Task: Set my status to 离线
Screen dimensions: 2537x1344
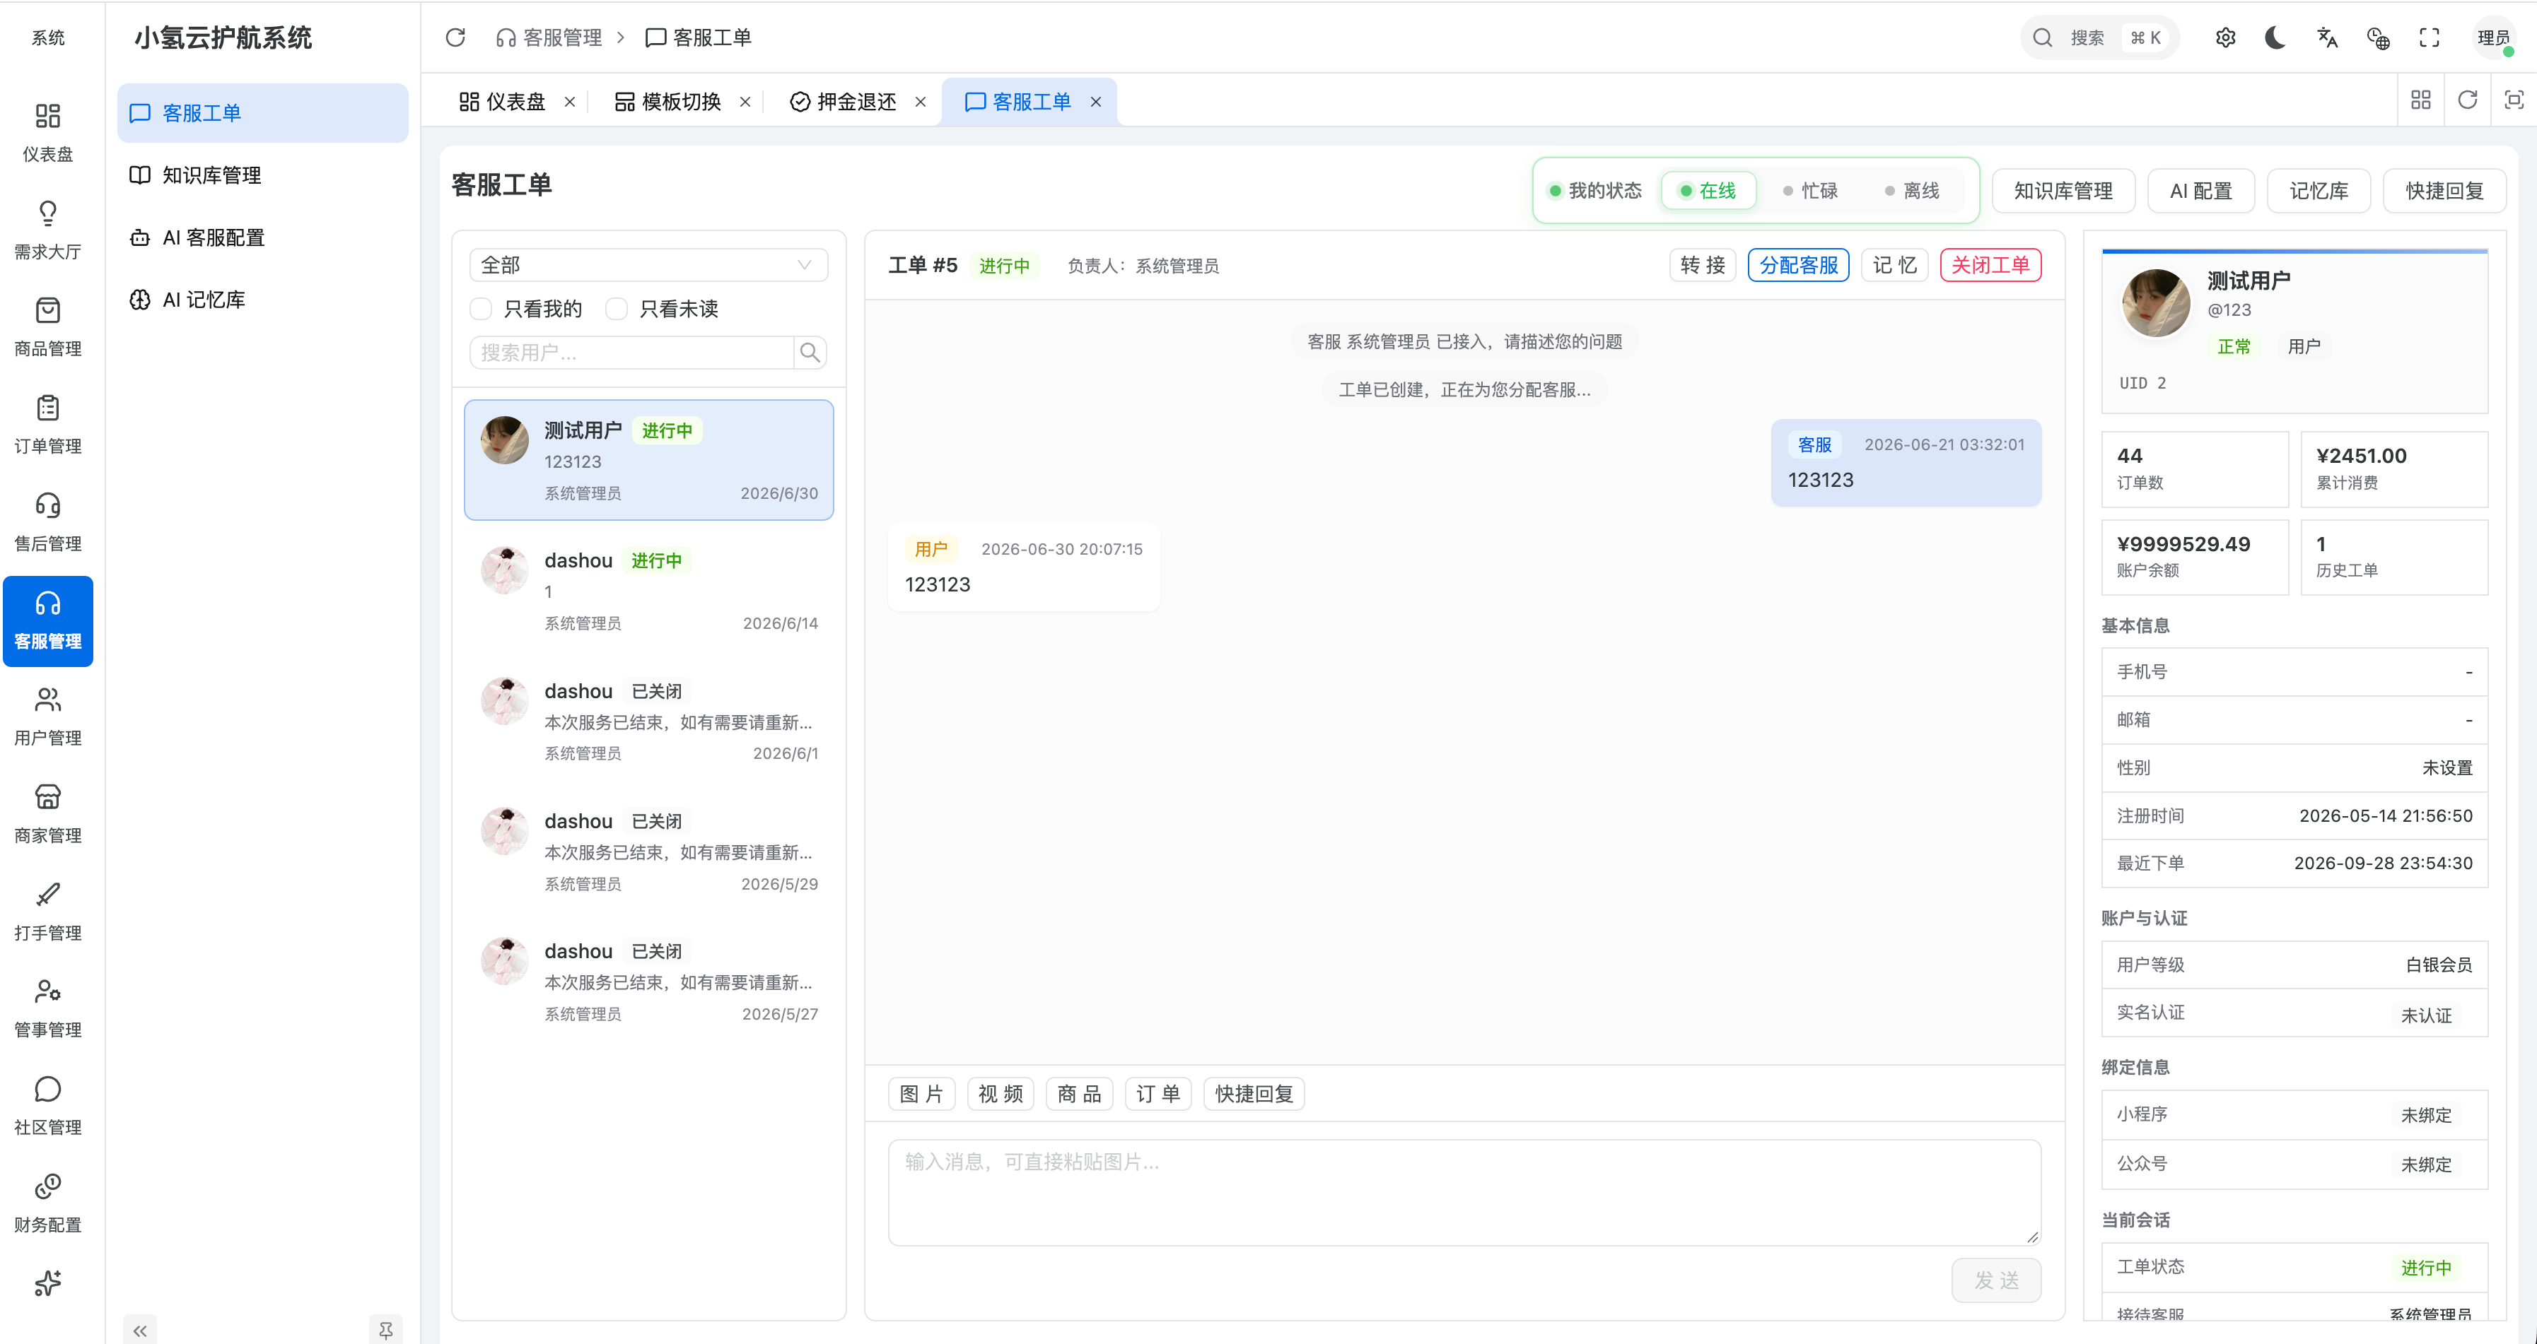Action: click(x=1912, y=190)
